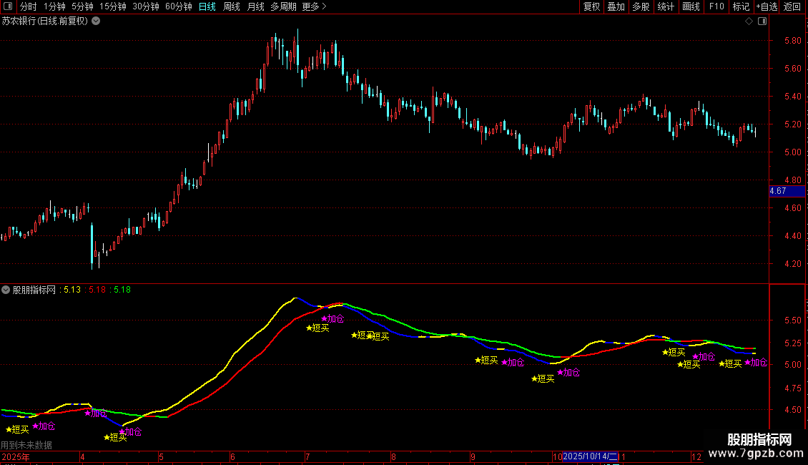The image size is (808, 465).
Task: Add stock via +自选 button
Action: [x=767, y=6]
